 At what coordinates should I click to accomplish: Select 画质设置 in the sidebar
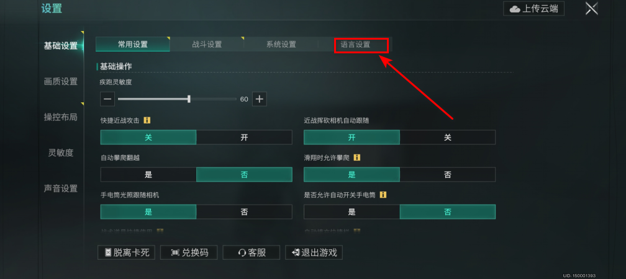coord(61,81)
